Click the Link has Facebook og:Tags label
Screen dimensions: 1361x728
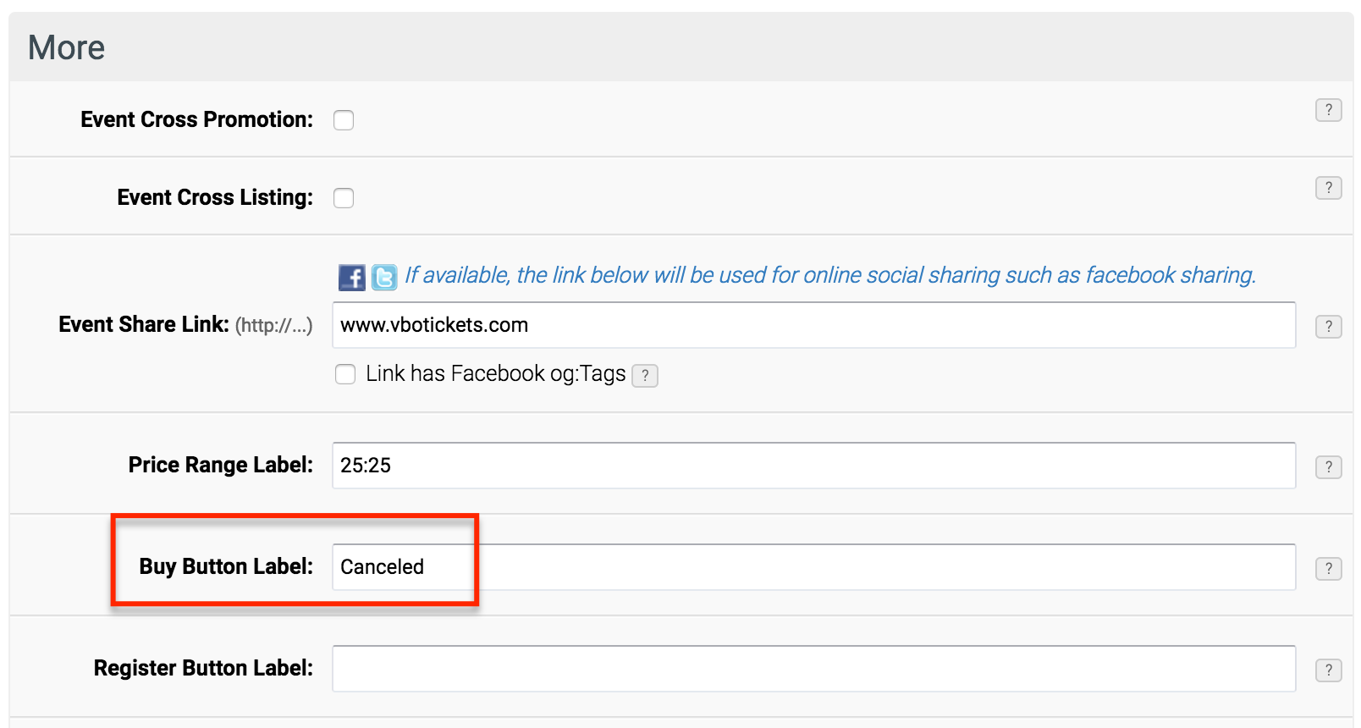coord(496,374)
